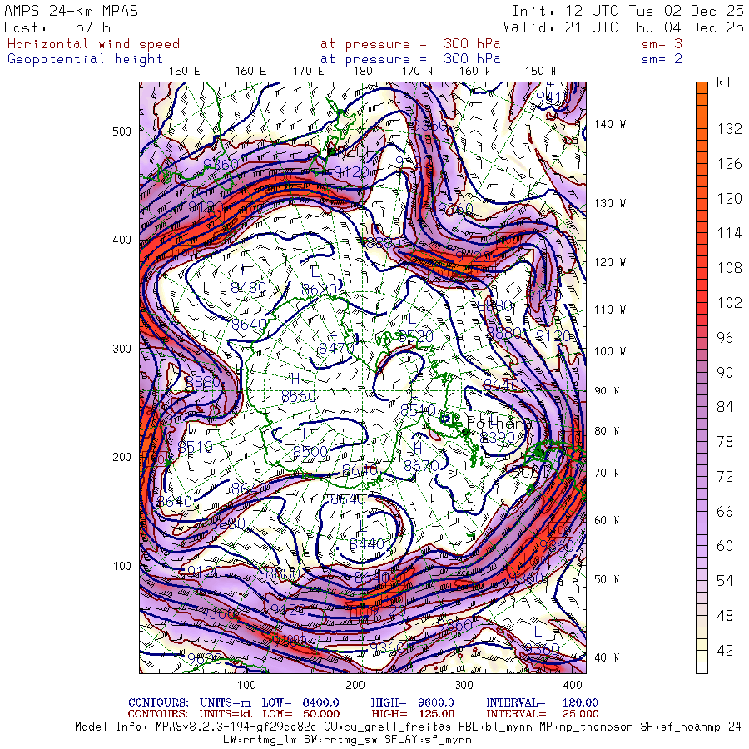The width and height of the screenshot is (749, 749).
Task: Click the 8500 low center label
Action: coord(310,451)
